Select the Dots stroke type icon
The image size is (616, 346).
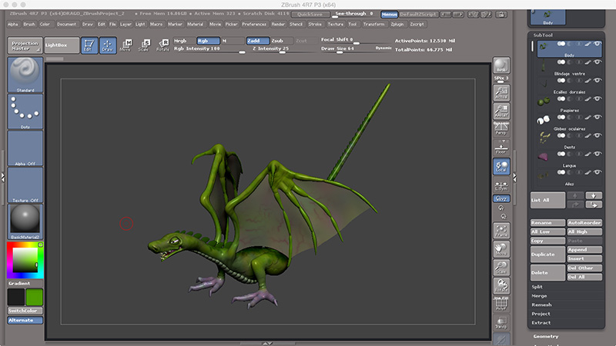click(25, 112)
